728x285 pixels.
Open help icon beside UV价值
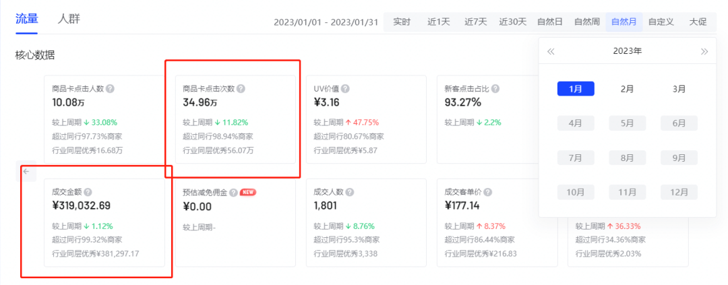(x=345, y=89)
